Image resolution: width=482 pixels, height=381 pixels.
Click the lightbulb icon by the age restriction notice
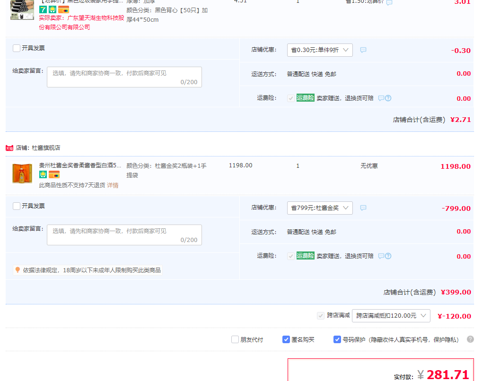18,270
